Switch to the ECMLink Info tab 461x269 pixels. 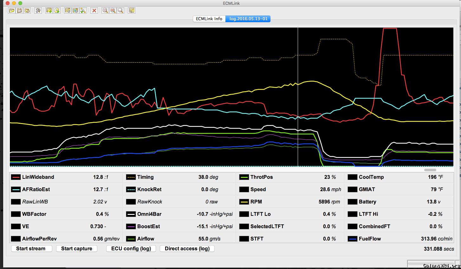[x=209, y=19]
